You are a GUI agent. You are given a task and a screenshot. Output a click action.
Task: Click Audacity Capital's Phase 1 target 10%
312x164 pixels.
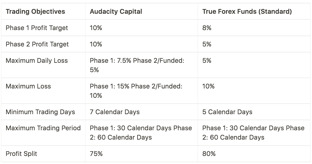coord(96,28)
